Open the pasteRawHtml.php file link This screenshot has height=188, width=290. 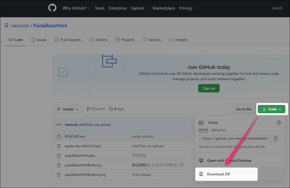click(79, 155)
